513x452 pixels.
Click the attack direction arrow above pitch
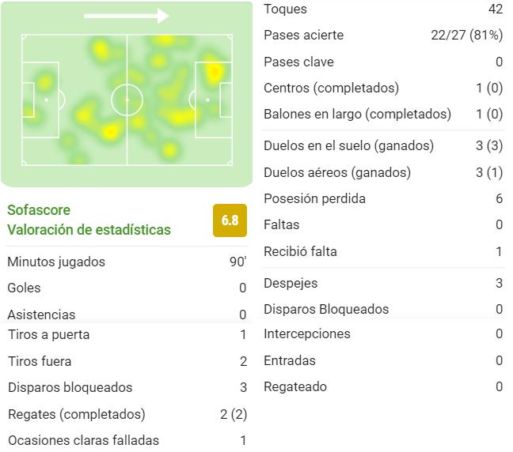[x=127, y=16]
